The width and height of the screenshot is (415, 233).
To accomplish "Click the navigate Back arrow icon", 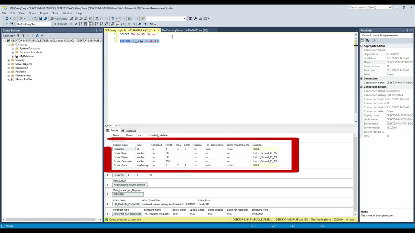I will click(7, 18).
